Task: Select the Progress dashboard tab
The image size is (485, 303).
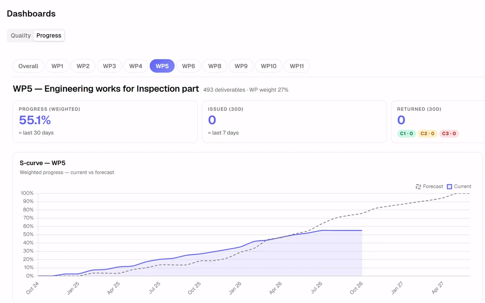Action: tap(49, 36)
